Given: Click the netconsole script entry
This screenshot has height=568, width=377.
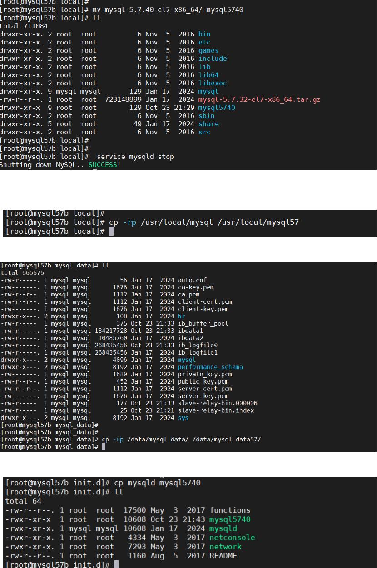Looking at the screenshot, I should [x=232, y=538].
